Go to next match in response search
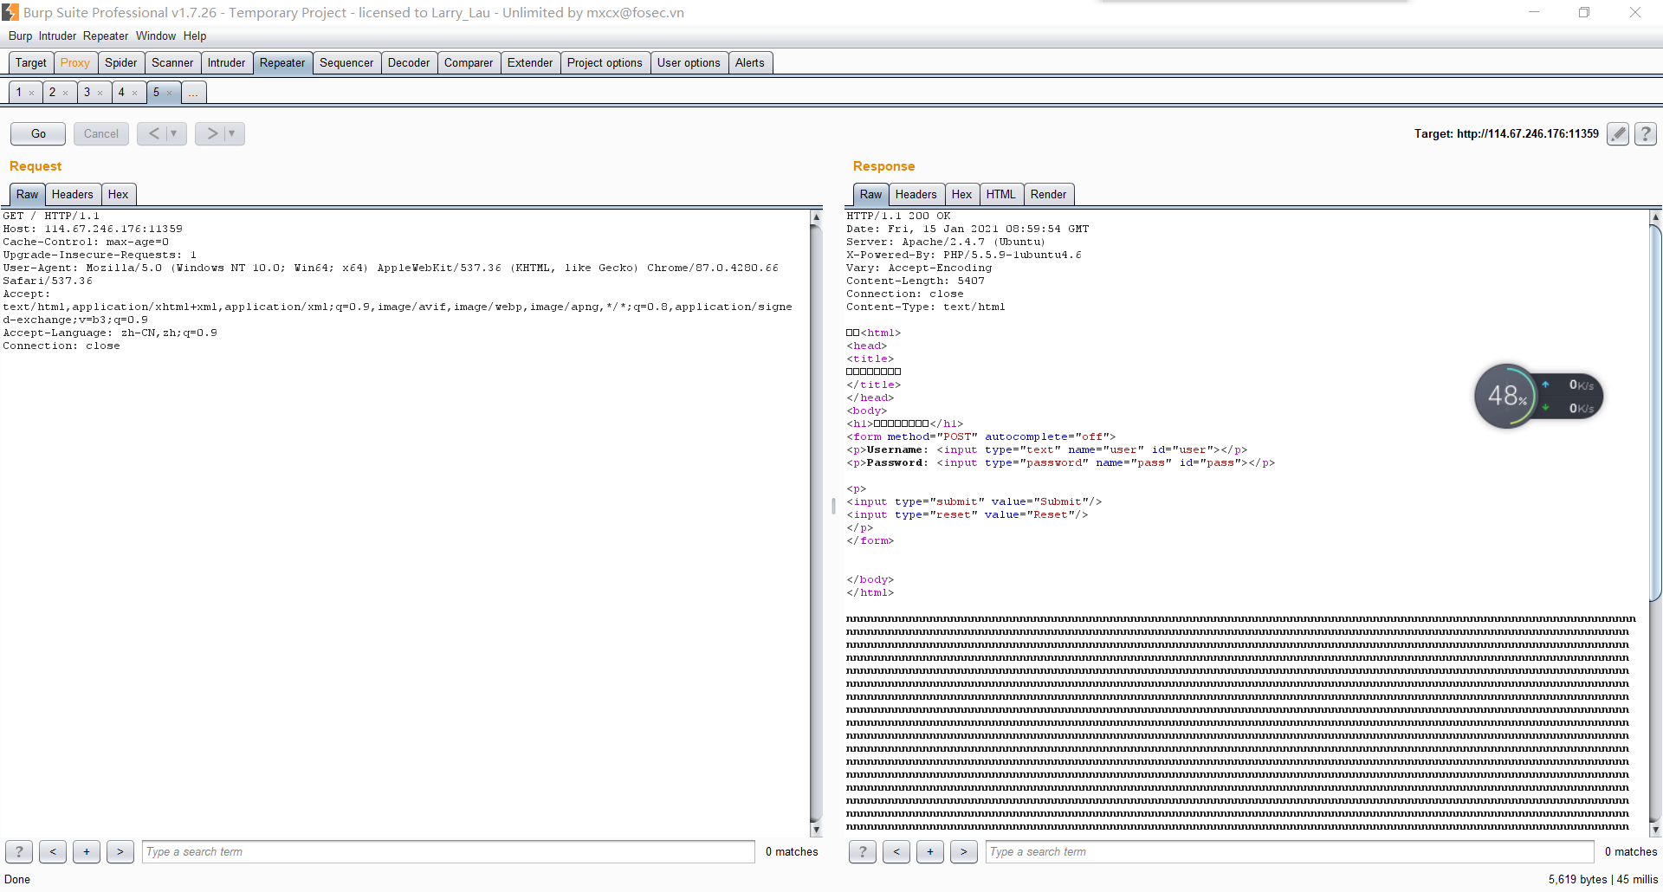The image size is (1663, 892). point(963,852)
